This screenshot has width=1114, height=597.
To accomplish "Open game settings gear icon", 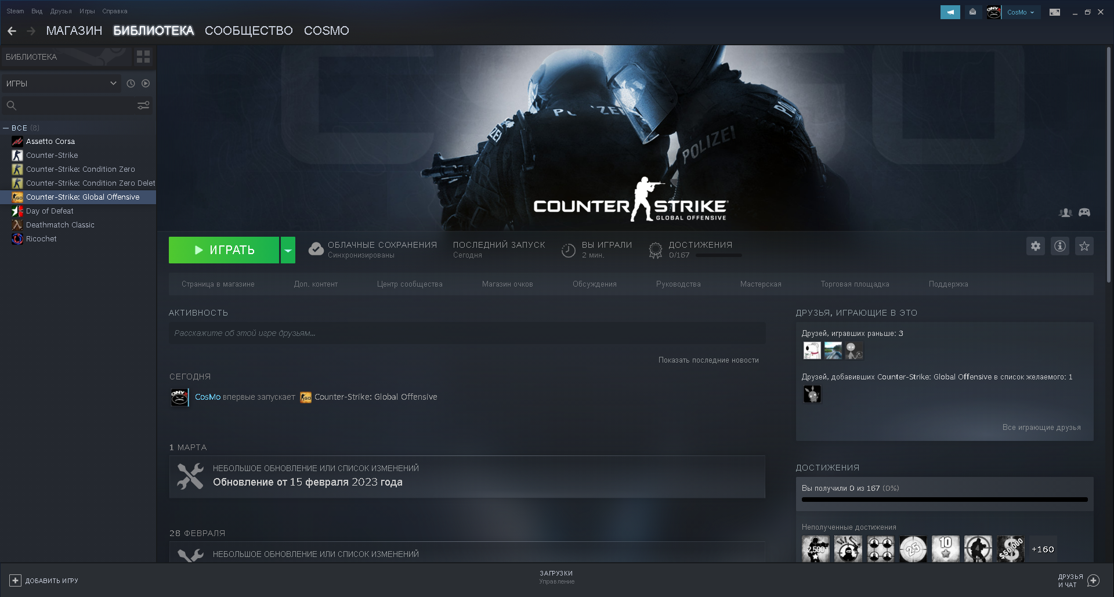I will (x=1036, y=246).
